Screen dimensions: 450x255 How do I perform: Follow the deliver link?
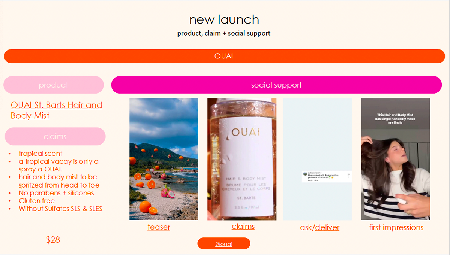(x=327, y=227)
